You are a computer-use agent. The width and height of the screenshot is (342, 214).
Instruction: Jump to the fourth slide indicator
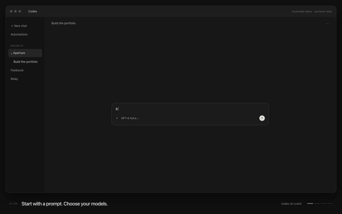pyautogui.click(x=330, y=203)
